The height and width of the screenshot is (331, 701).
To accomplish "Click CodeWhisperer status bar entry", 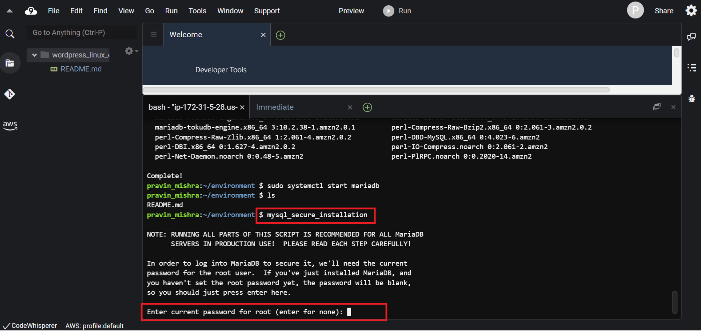I will pos(30,326).
